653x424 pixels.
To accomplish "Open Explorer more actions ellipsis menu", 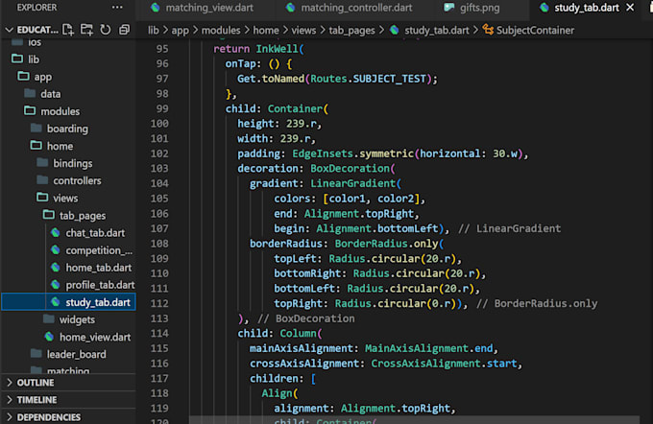I will click(x=117, y=8).
